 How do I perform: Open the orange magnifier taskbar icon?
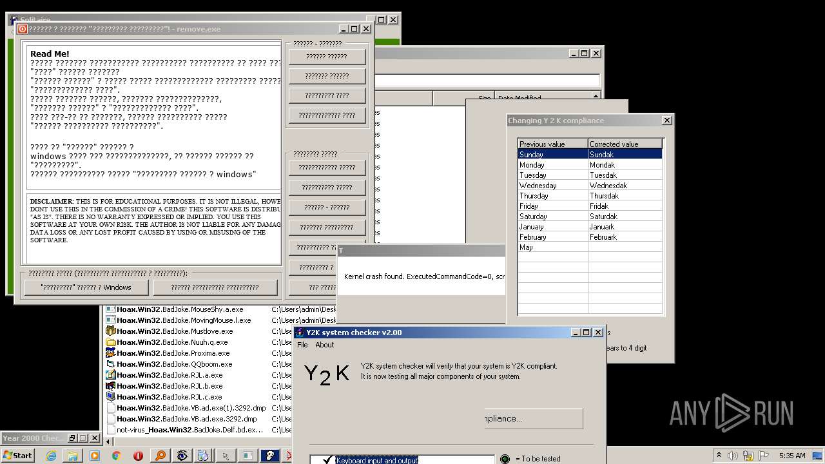tap(160, 456)
